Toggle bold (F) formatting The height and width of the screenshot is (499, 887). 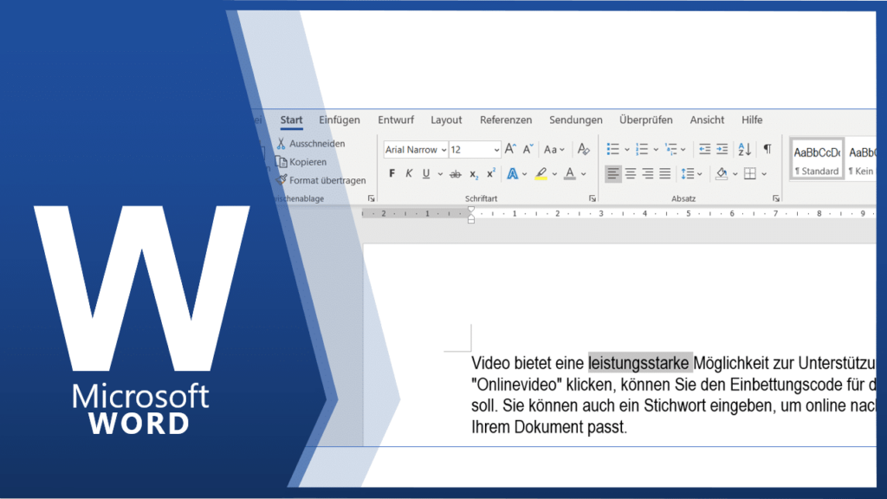tap(392, 173)
